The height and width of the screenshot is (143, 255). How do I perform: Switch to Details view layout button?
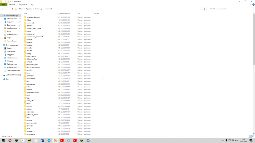coord(250,136)
